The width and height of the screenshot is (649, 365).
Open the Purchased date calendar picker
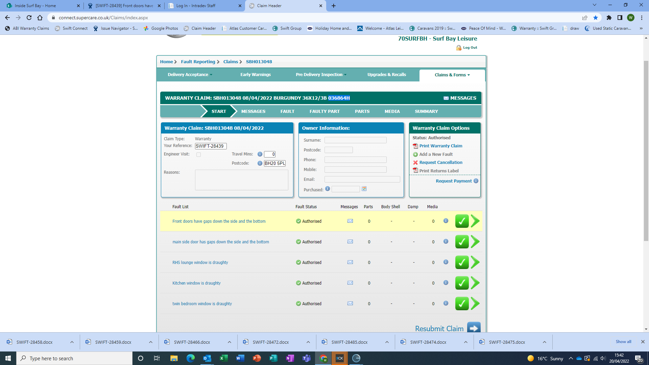(x=364, y=189)
